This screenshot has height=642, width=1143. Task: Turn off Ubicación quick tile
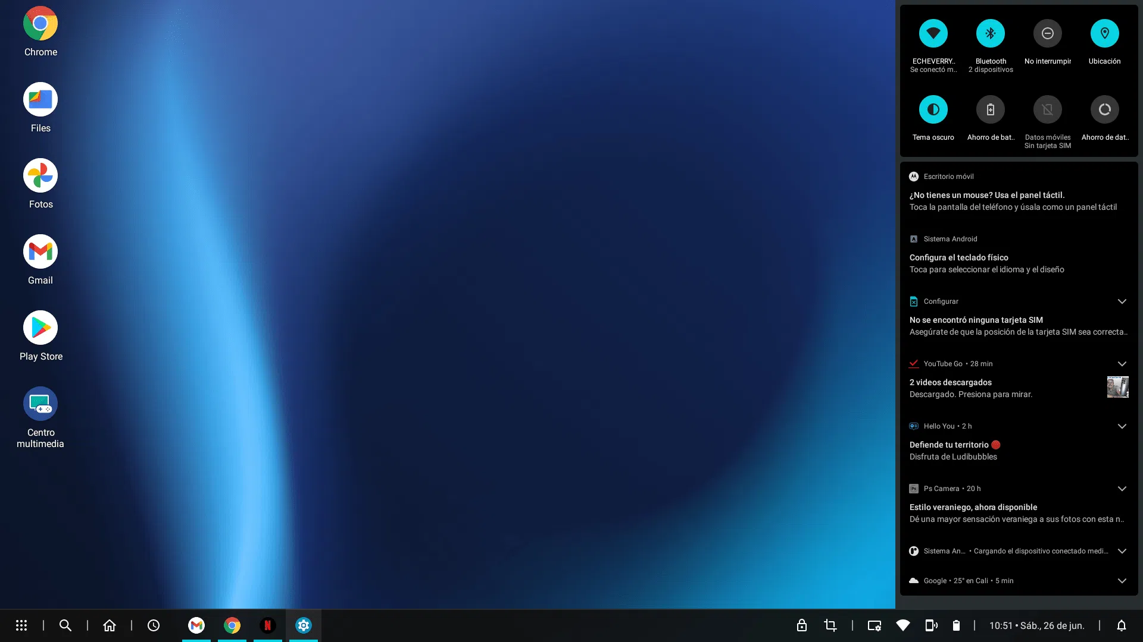1105,34
